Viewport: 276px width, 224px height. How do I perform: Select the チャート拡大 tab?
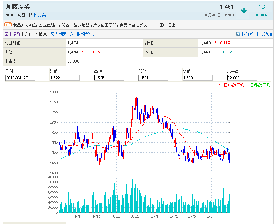click(x=36, y=34)
